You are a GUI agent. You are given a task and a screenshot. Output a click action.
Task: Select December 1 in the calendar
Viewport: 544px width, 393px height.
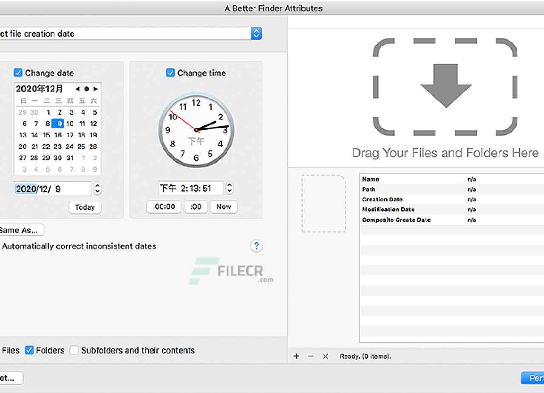pyautogui.click(x=48, y=112)
